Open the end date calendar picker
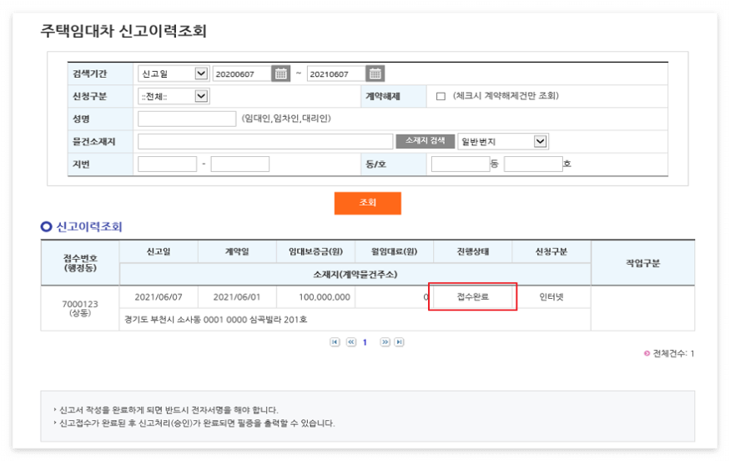Screen dimensions: 730x461 point(375,73)
